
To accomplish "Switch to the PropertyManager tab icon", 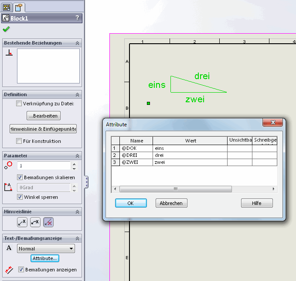I will coord(18,7).
